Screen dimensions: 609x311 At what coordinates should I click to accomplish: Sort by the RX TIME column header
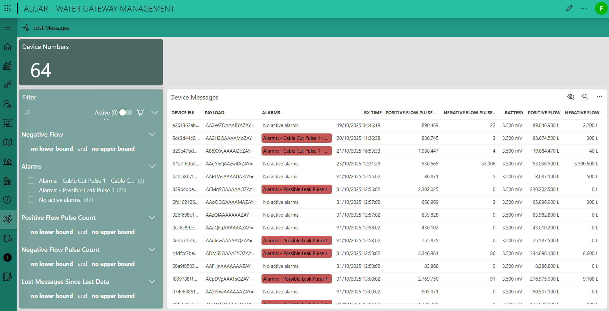[x=373, y=113]
